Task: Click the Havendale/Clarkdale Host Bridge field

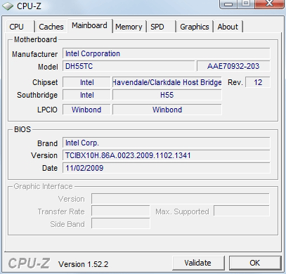Action: click(167, 82)
